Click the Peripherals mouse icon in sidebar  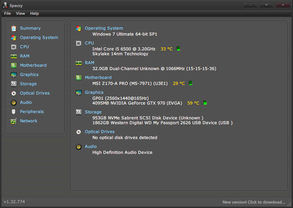[x=14, y=112]
